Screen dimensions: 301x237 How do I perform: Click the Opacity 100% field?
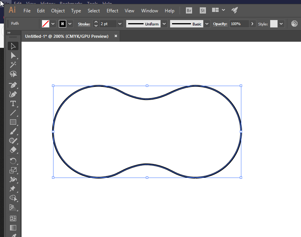(x=239, y=24)
